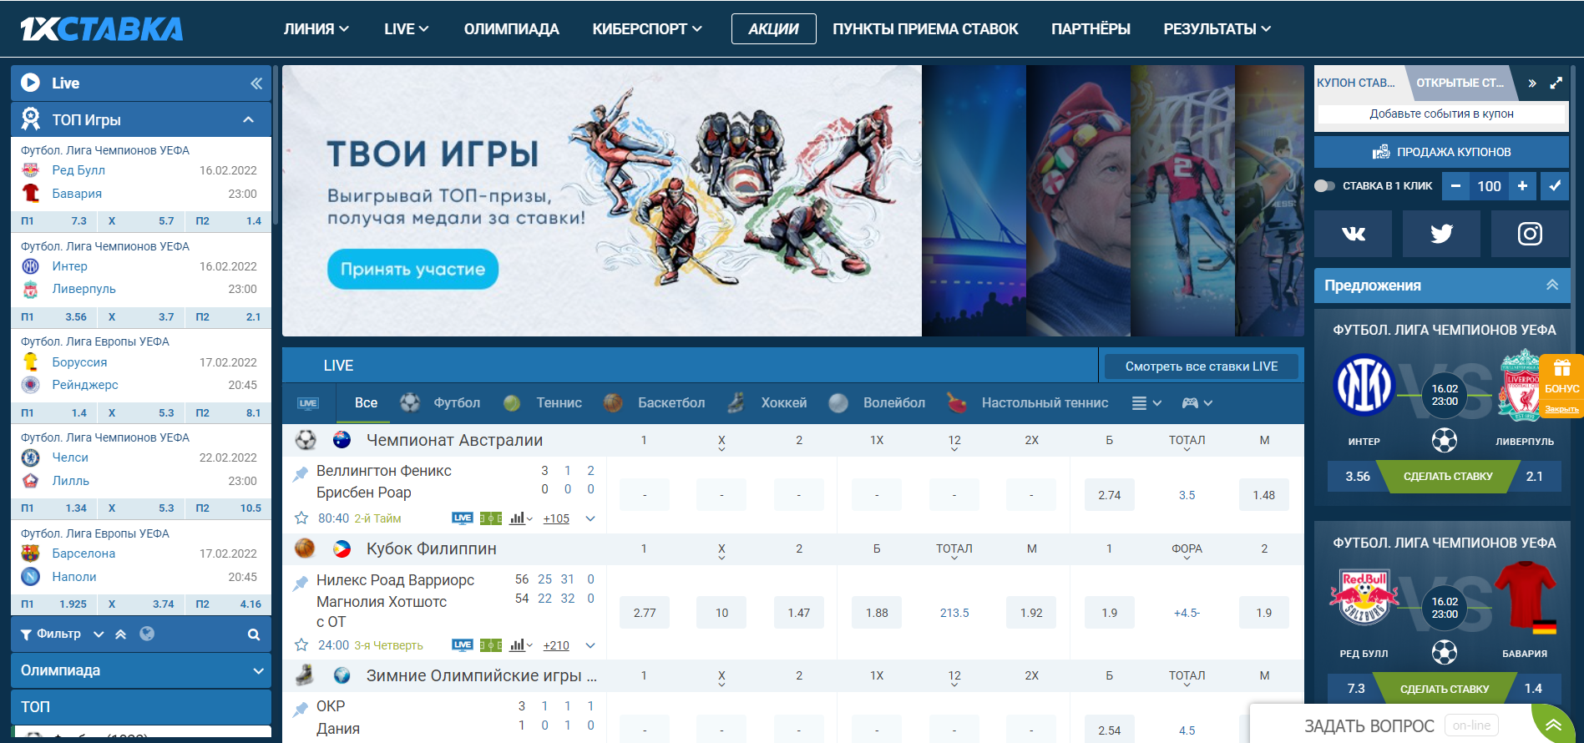Click СДЕЛАТЬ СТАВКУ for Inter vs Liverpool
The height and width of the screenshot is (743, 1584).
click(1448, 477)
